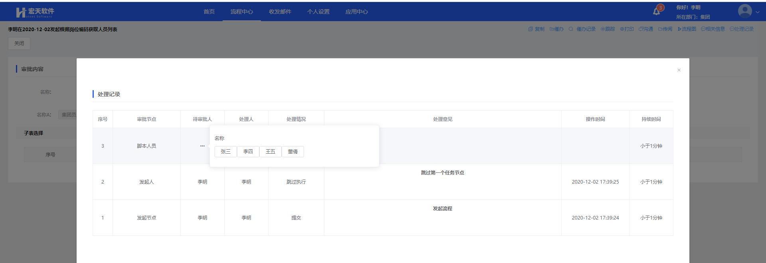Screen dimensions: 766x263
Task: Select the 张三 name tag
Action: pos(226,152)
